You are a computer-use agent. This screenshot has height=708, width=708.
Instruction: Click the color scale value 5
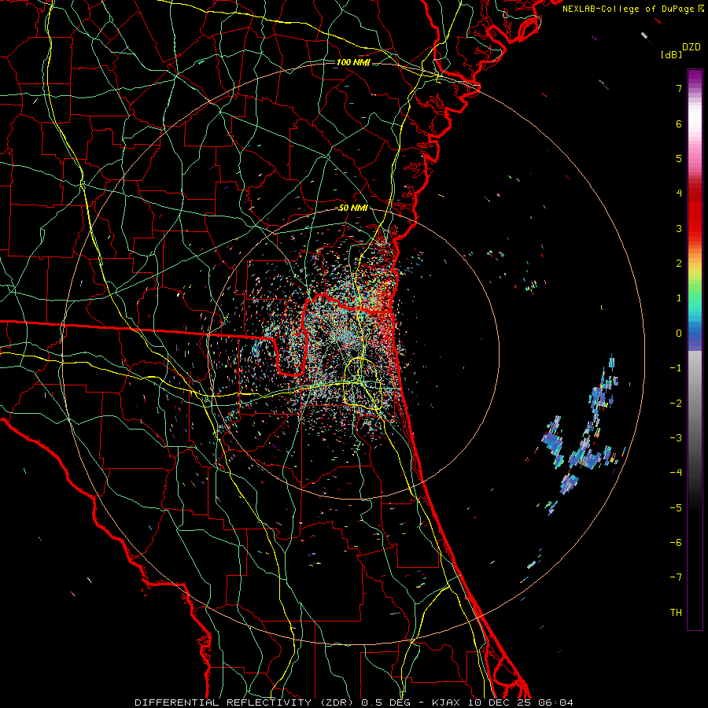click(679, 158)
